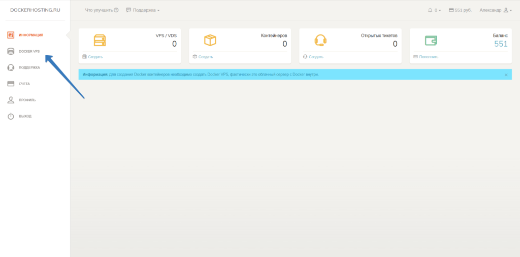Click the 551 руб. balance in header
520x257 pixels.
461,10
